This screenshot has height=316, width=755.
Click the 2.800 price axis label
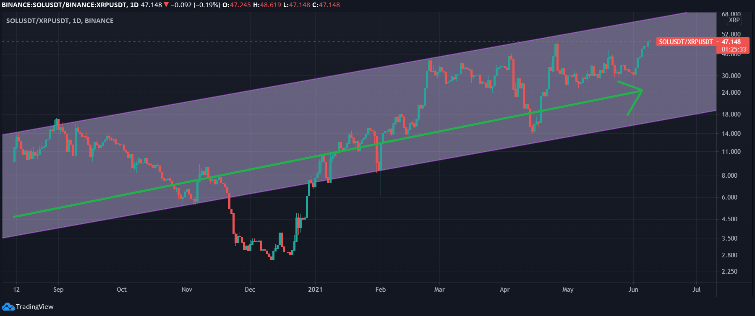(729, 255)
